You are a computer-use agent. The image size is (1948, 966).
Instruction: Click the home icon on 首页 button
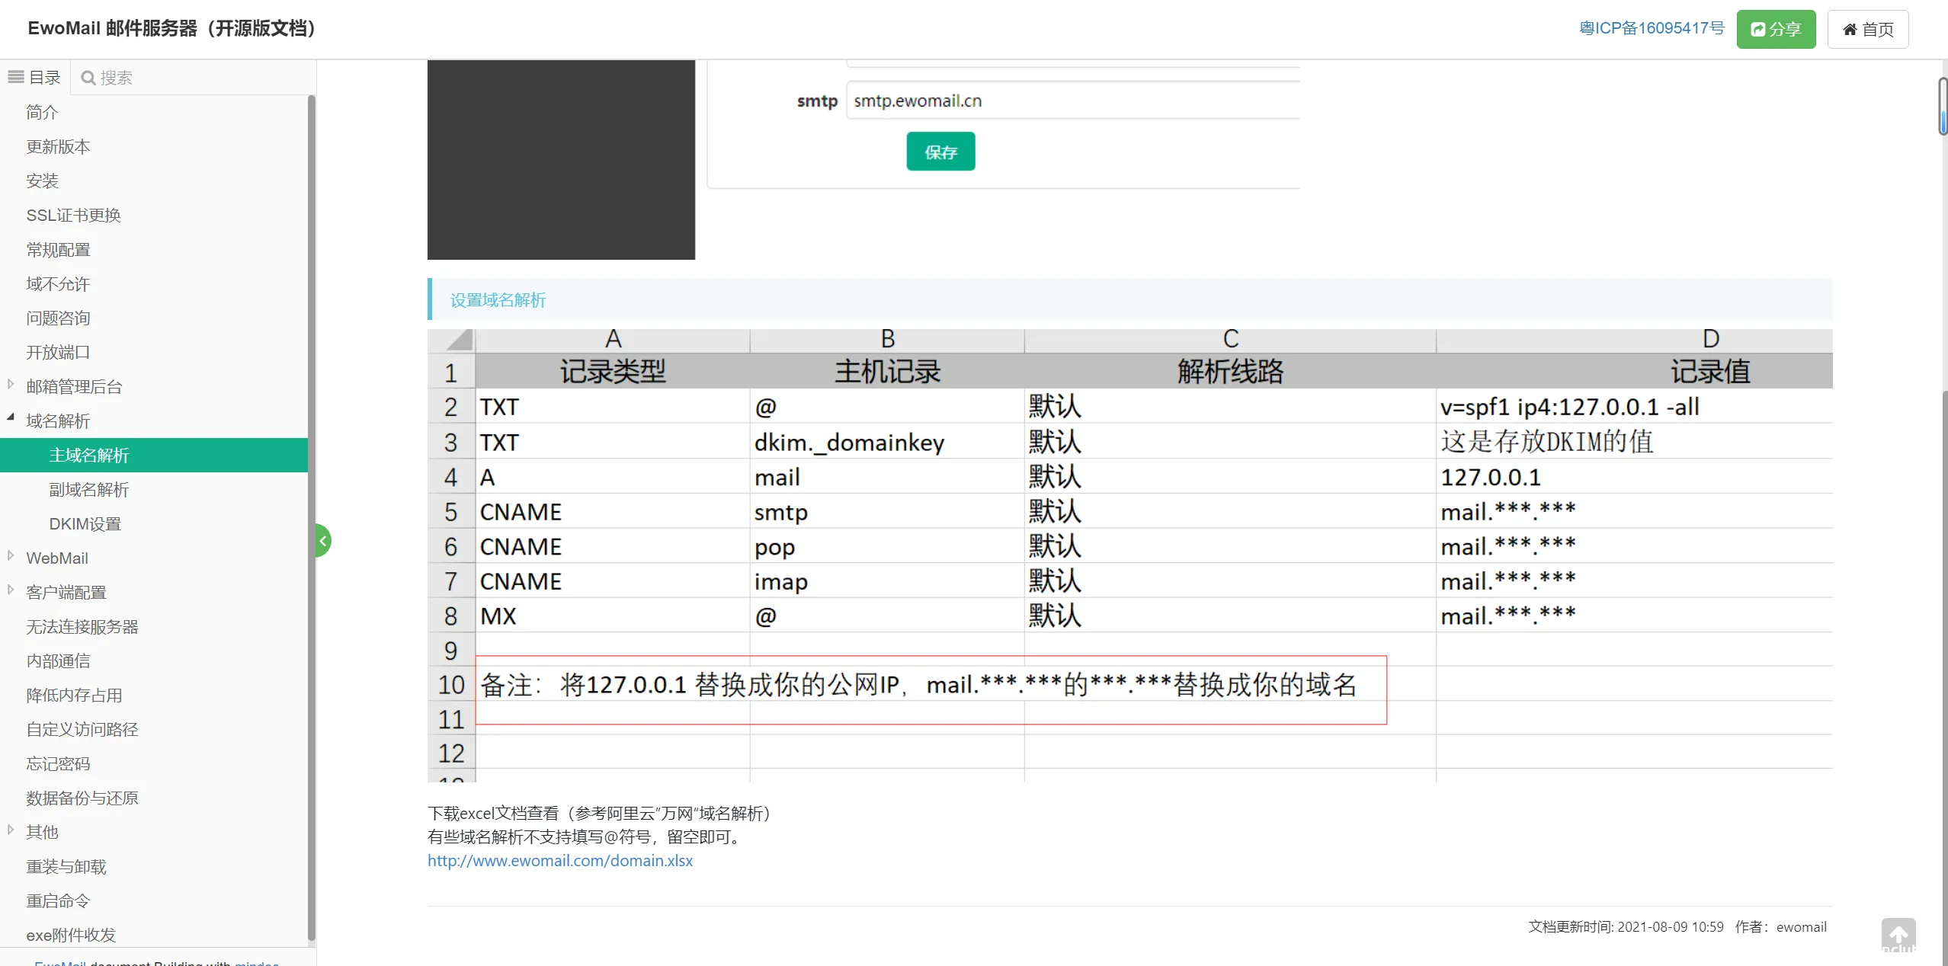click(x=1850, y=29)
